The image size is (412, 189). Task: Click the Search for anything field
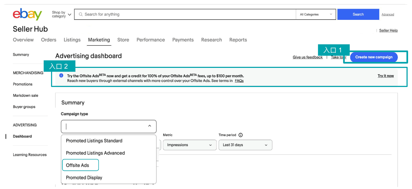tap(187, 14)
